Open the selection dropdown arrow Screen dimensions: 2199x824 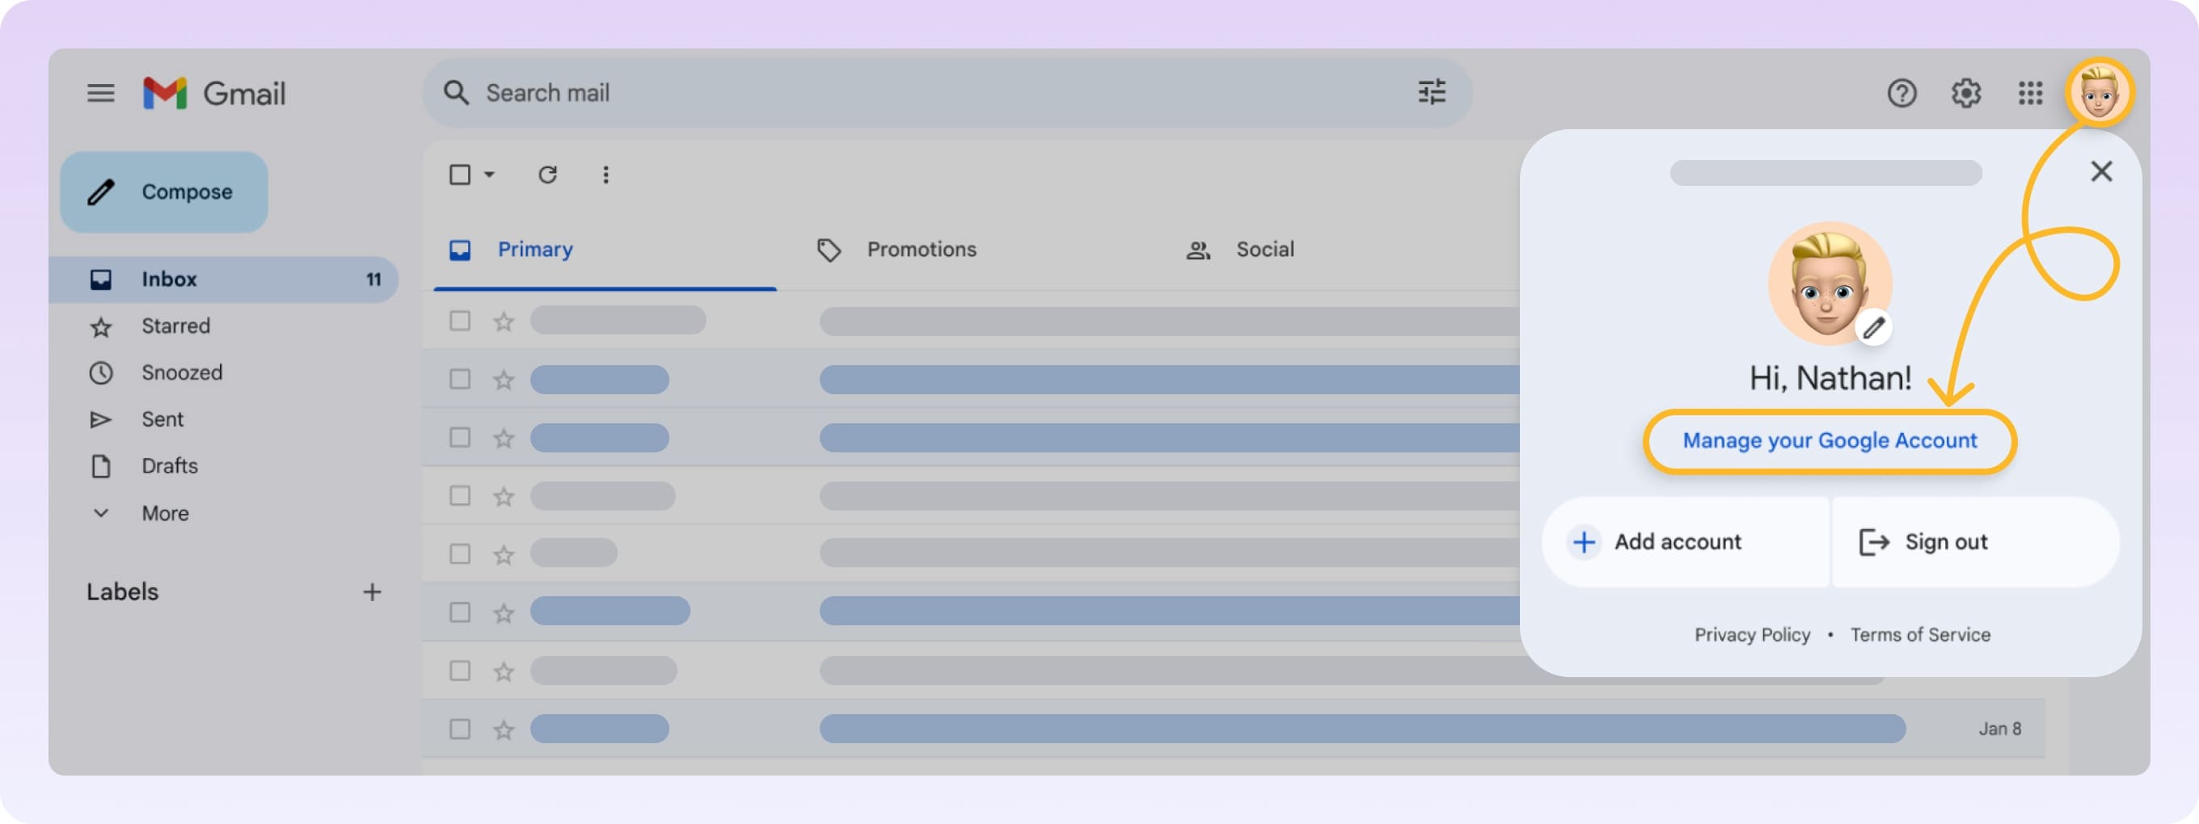[x=490, y=174]
